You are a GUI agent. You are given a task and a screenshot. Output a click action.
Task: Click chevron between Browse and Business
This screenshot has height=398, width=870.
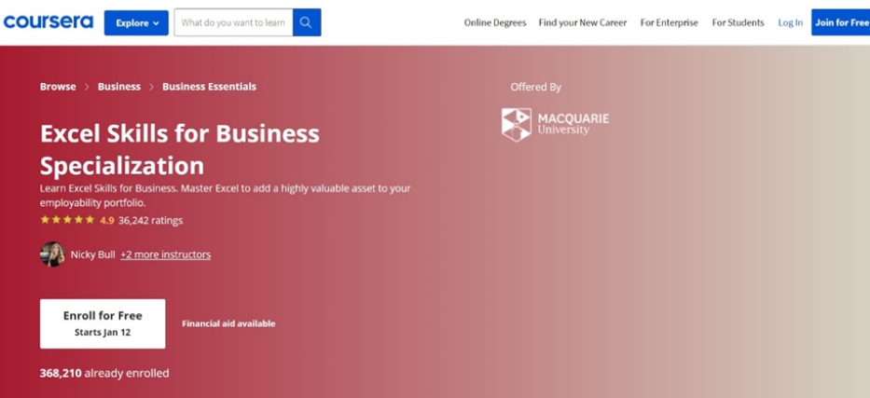(87, 87)
